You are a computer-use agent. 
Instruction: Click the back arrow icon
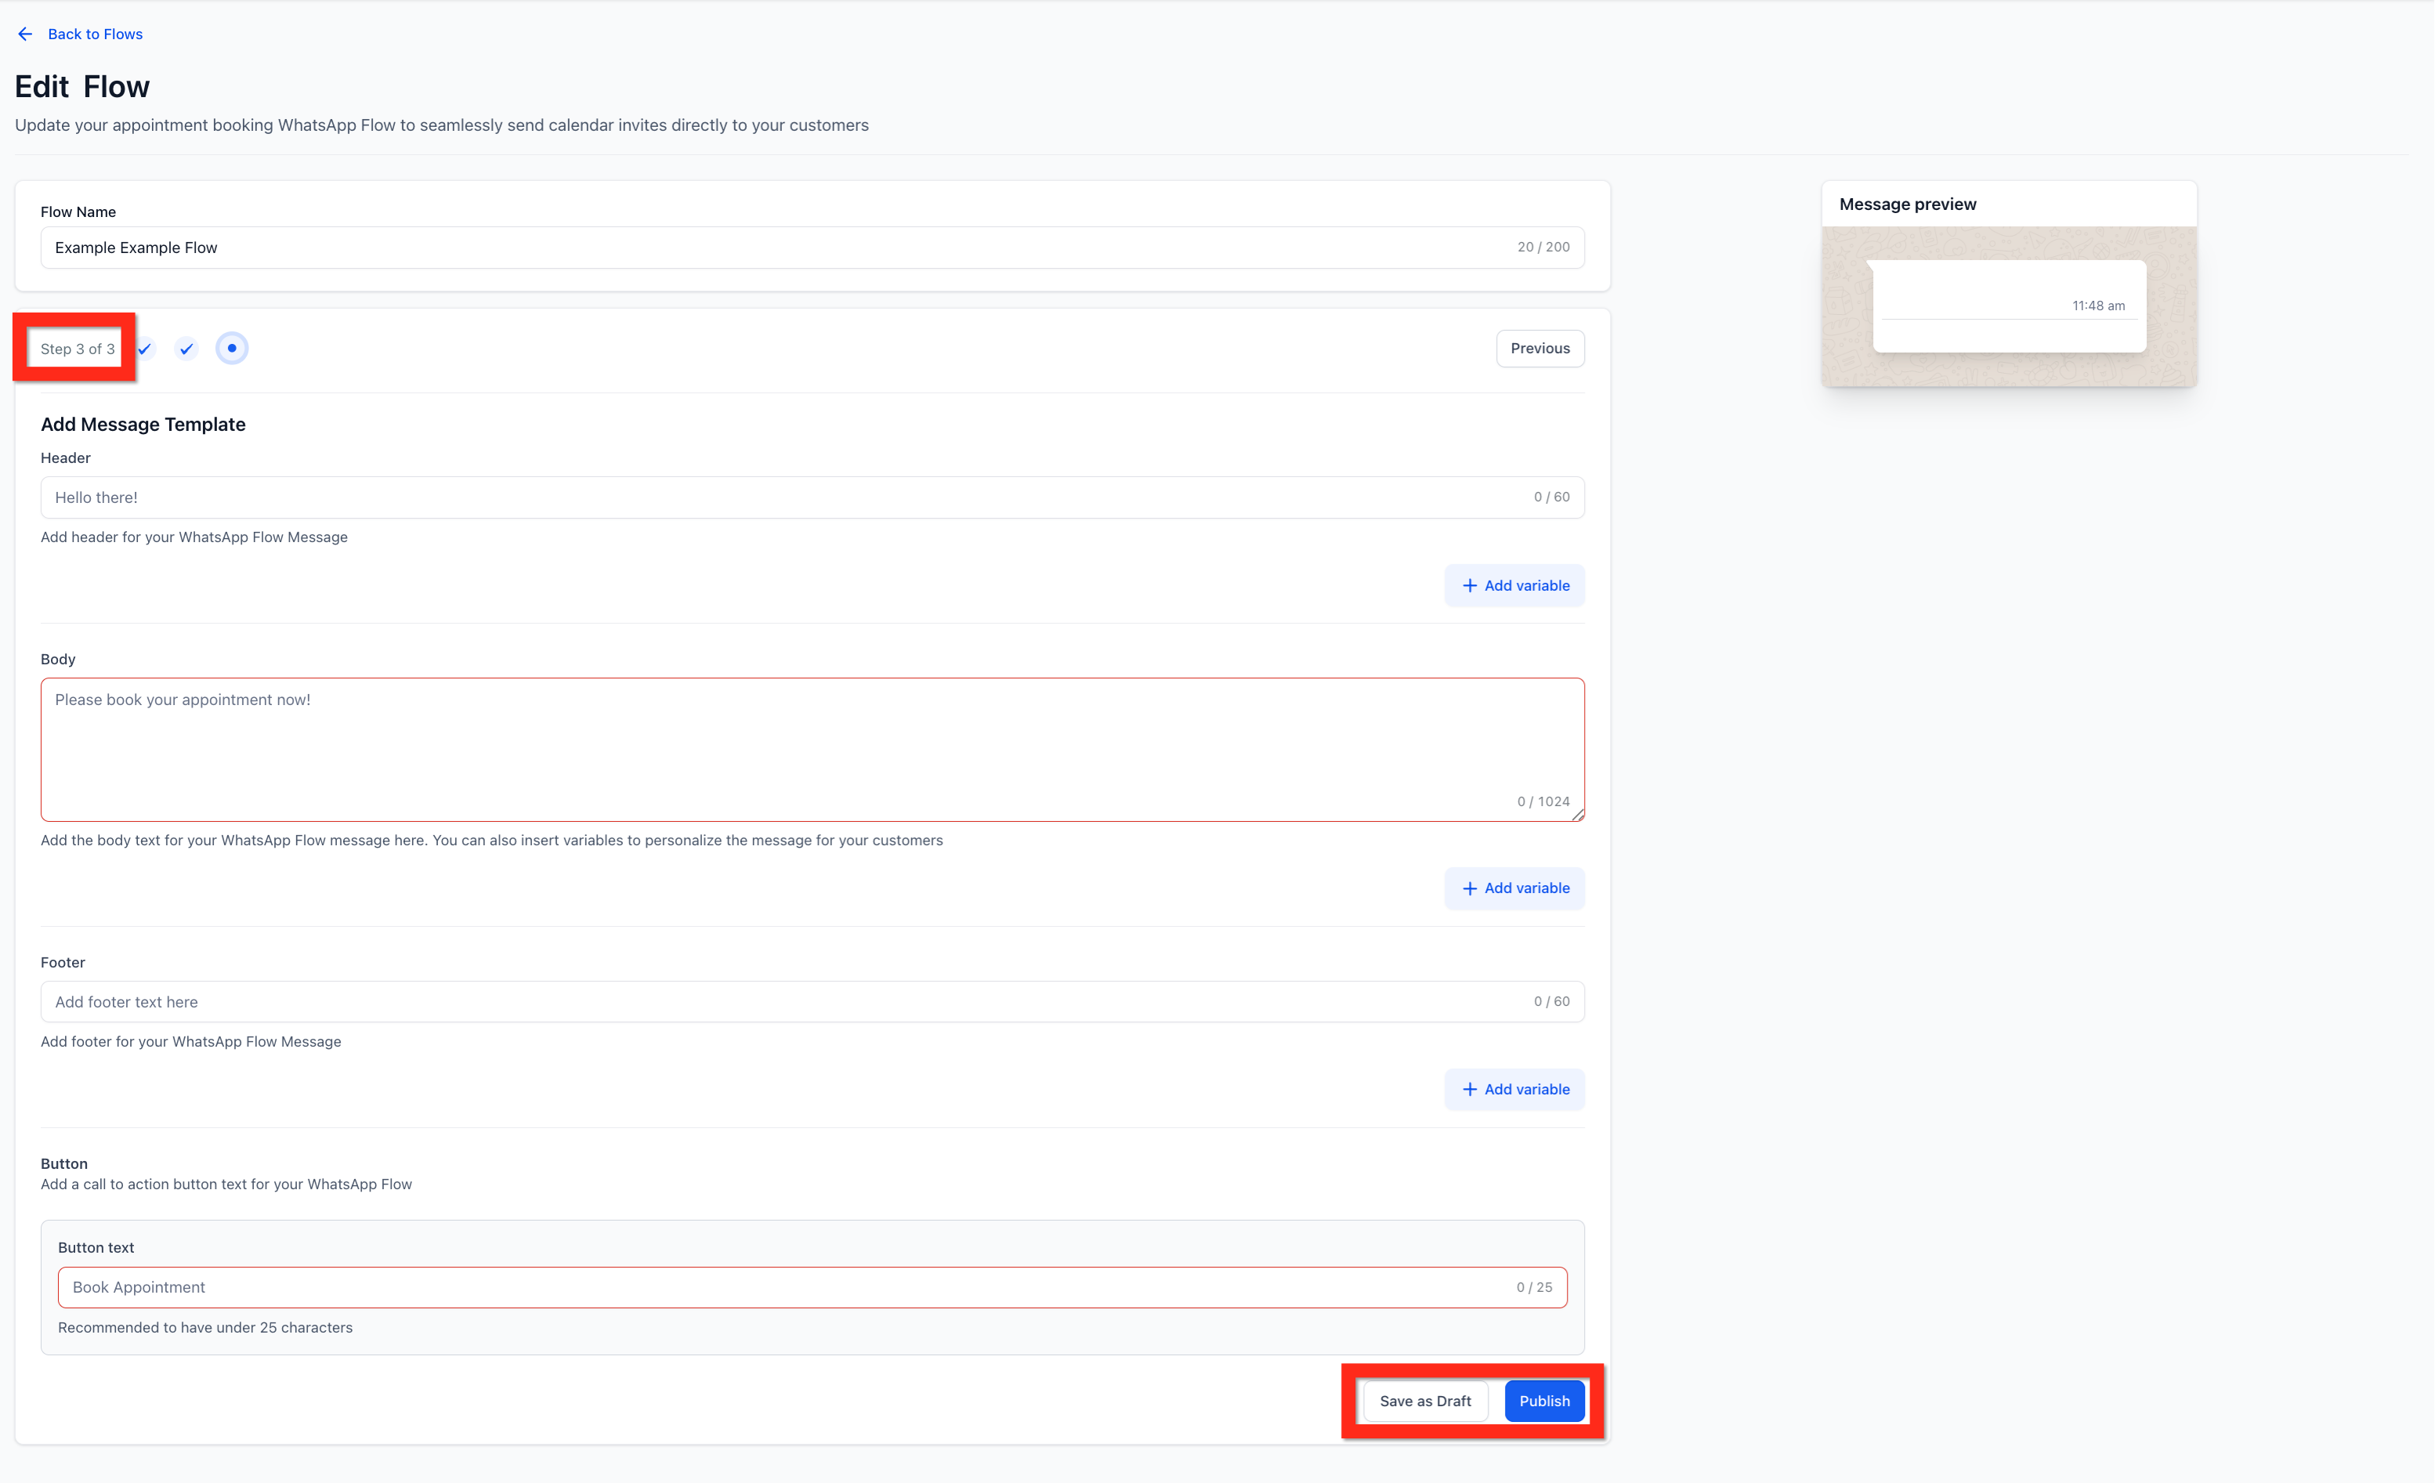pos(26,34)
